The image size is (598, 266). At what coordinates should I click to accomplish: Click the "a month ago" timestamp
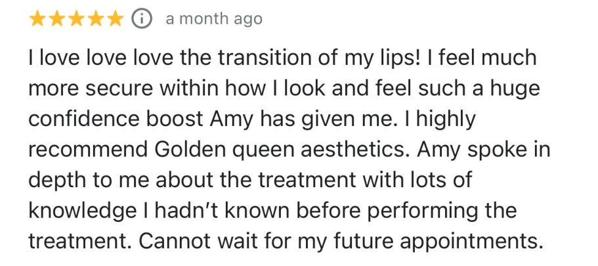click(214, 19)
